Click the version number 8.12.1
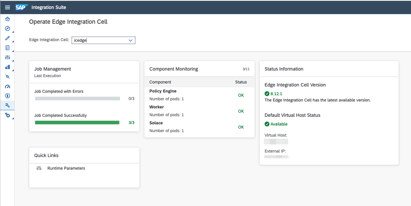411x206 pixels. 276,94
